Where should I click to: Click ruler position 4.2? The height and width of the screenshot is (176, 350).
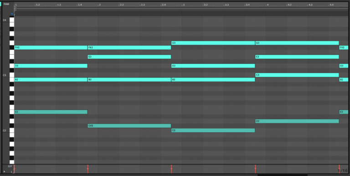pos(289,5)
